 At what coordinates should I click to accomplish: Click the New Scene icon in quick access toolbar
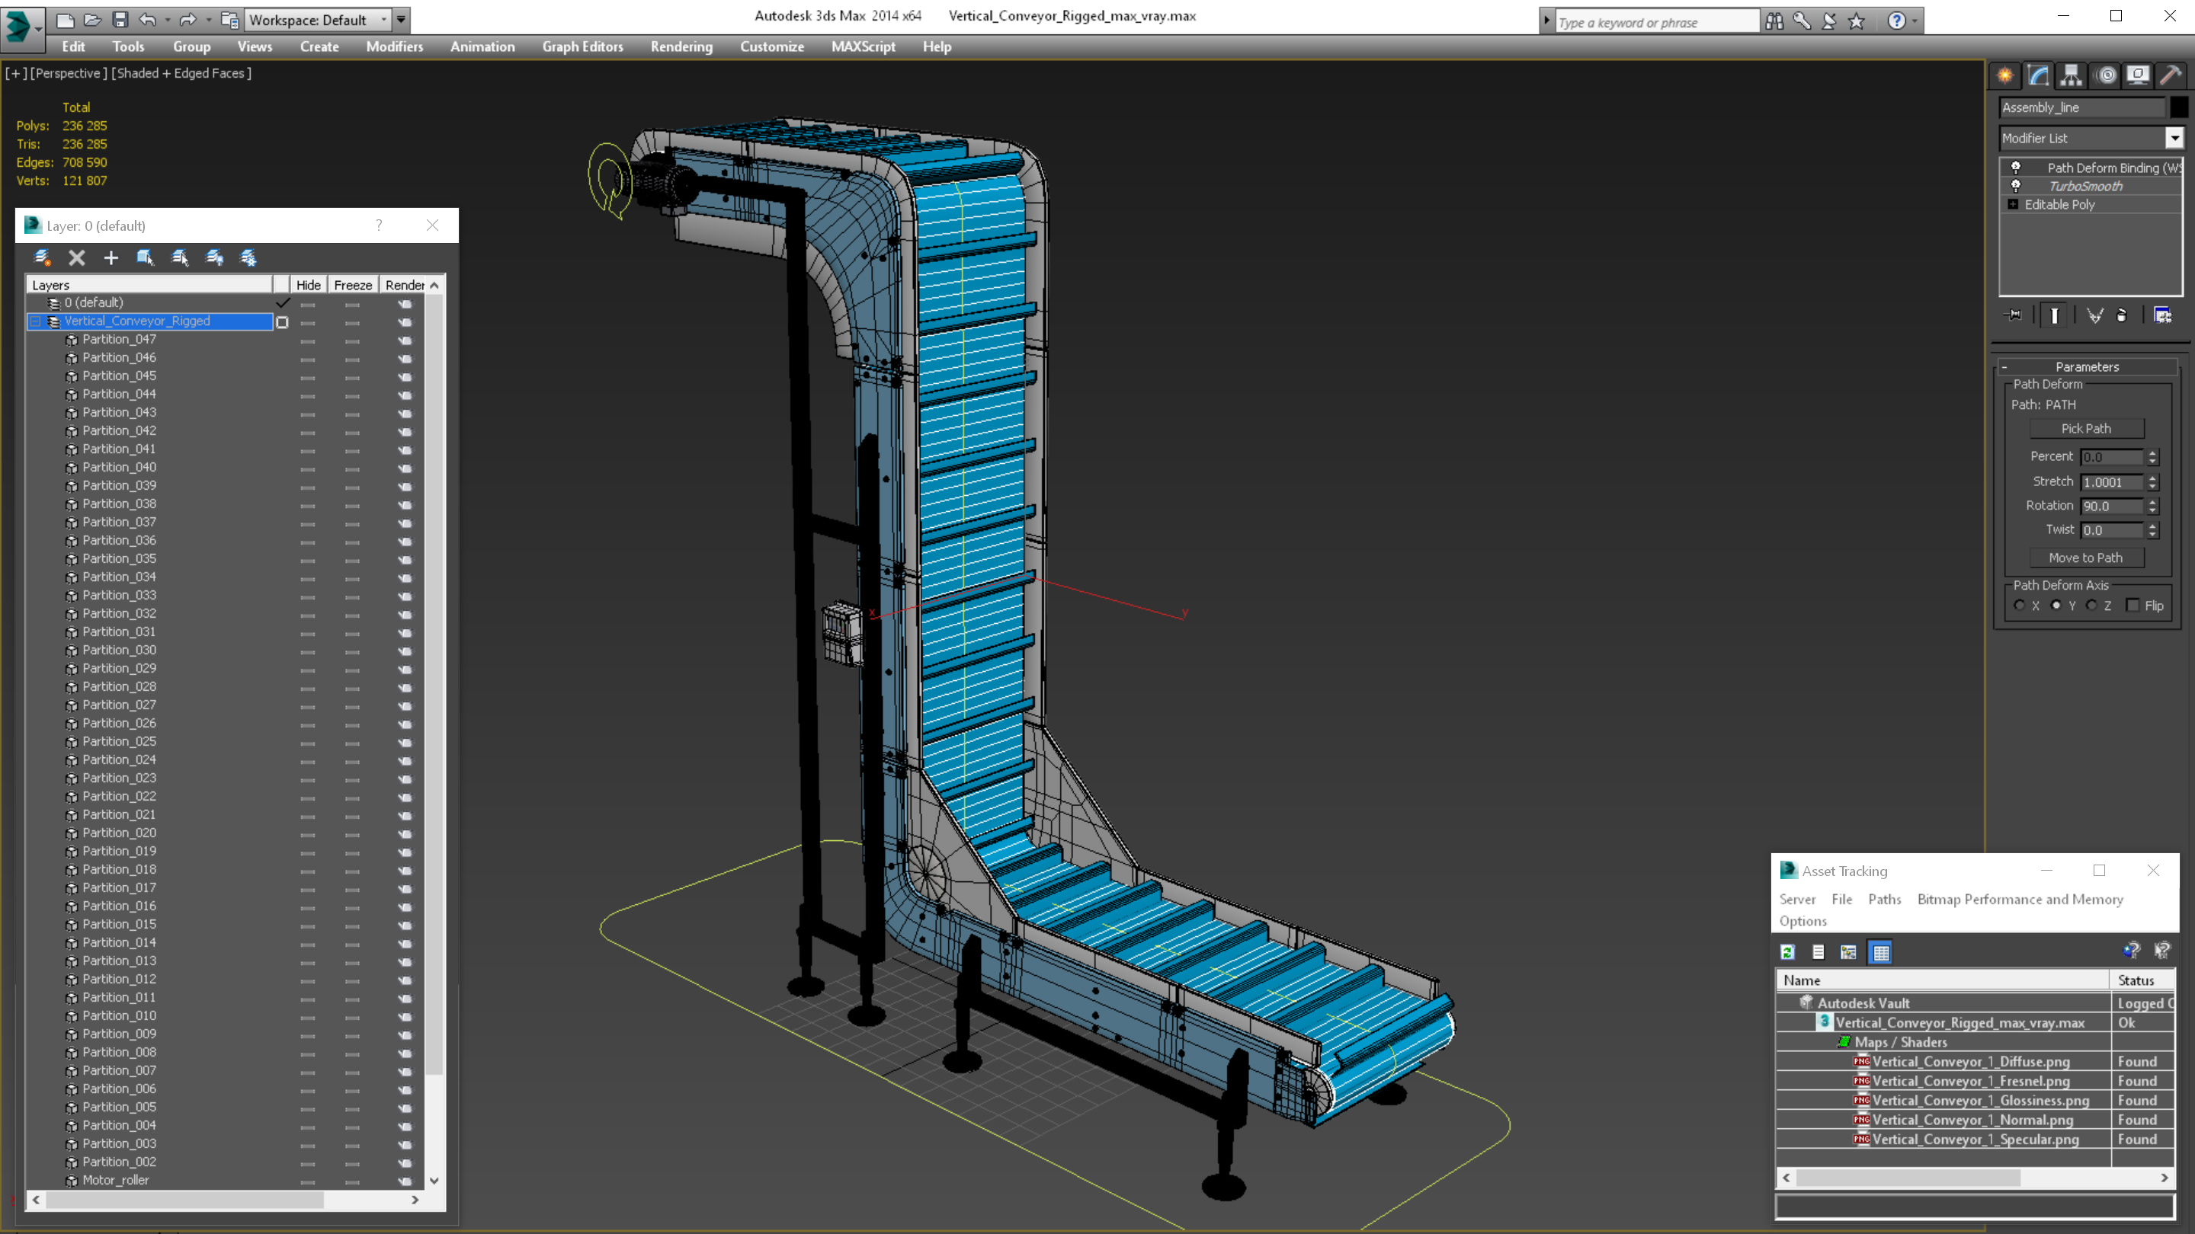(x=65, y=20)
